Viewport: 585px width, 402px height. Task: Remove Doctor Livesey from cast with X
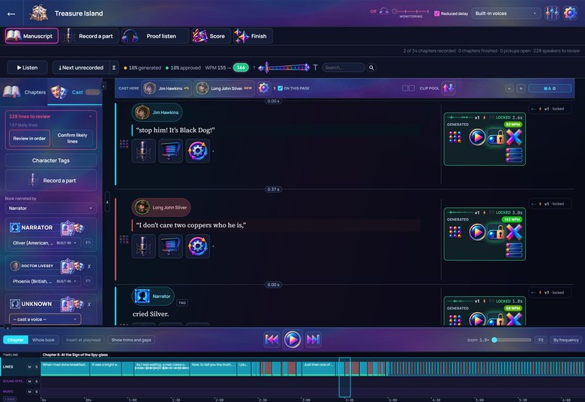89,266
